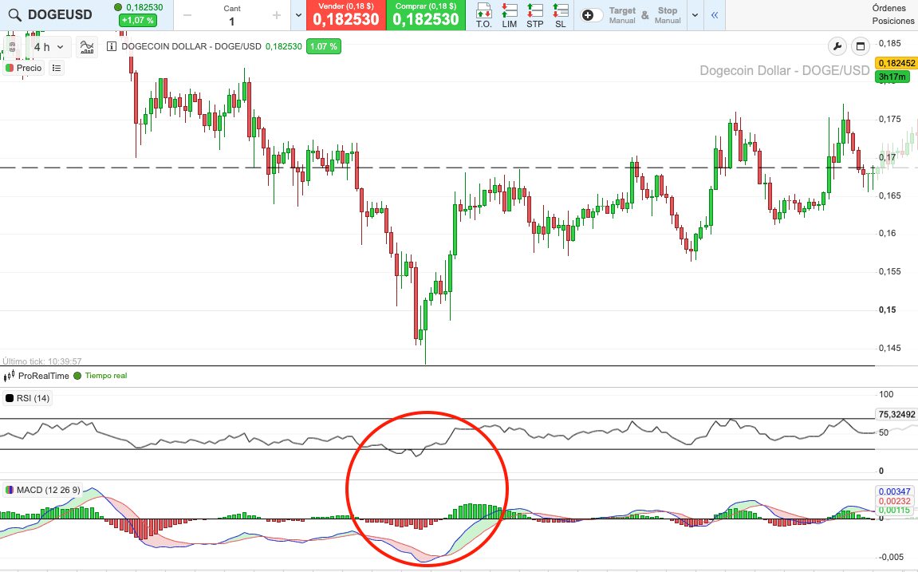Click the ProRealTime link
918x572 pixels.
point(44,375)
